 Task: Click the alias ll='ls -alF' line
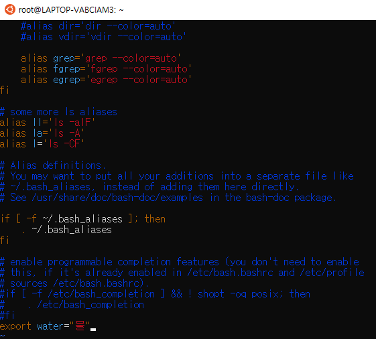(48, 123)
